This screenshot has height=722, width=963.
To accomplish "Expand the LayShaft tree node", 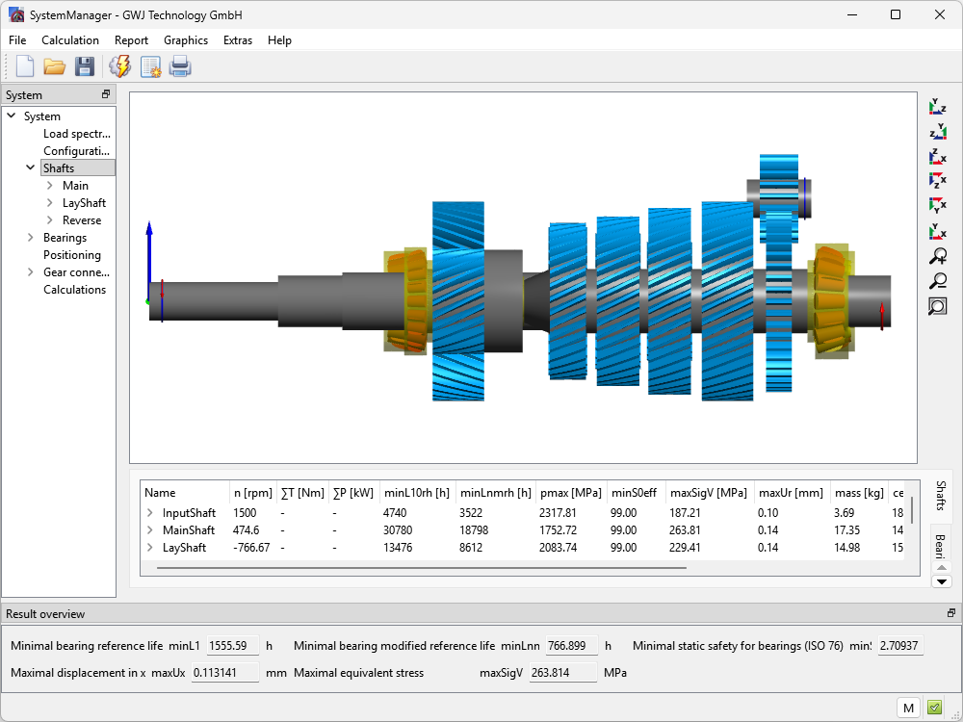I will [x=50, y=203].
